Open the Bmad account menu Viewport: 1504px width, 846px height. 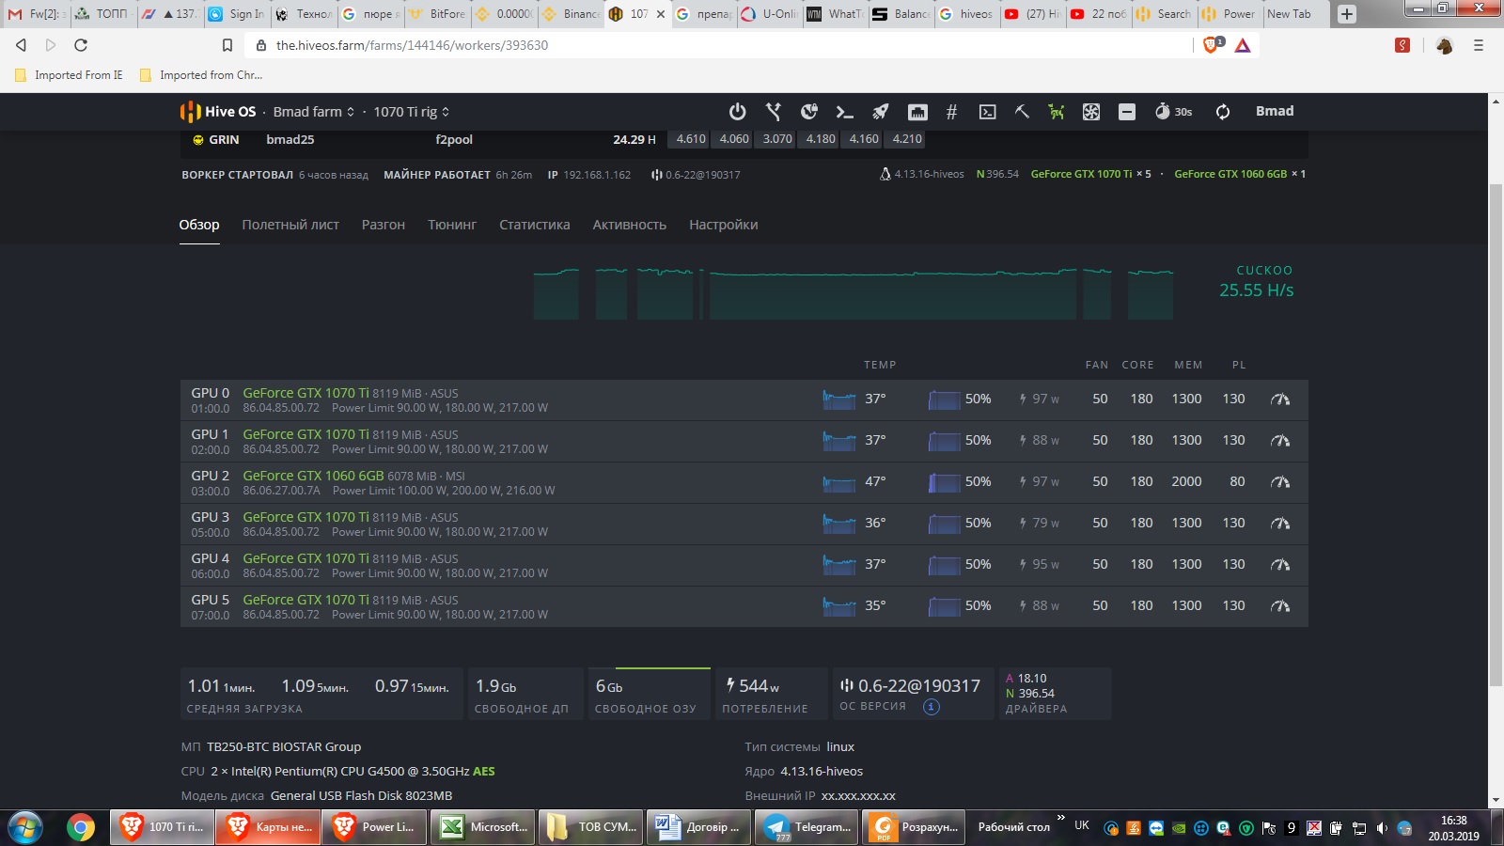tap(1275, 111)
